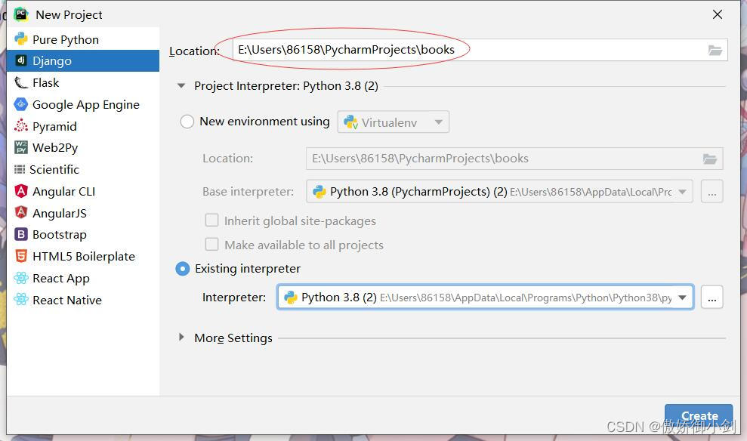747x441 pixels.
Task: Browse for project location folder icon
Action: click(715, 50)
